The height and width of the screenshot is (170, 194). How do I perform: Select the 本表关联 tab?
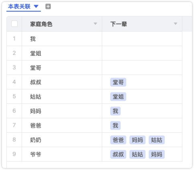19,6
